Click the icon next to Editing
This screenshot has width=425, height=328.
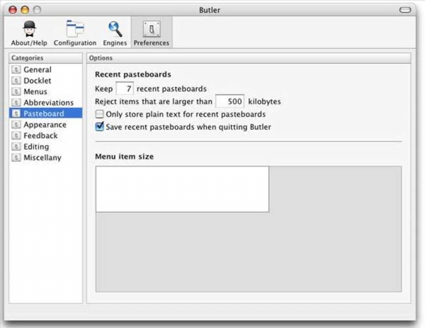[x=16, y=146]
